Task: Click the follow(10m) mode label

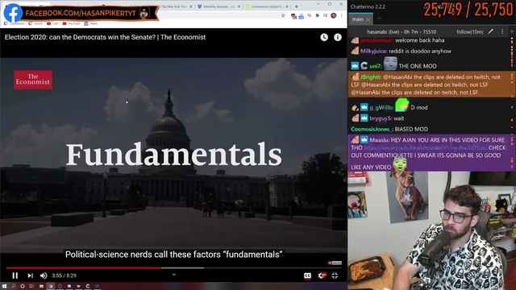Action: 469,32
